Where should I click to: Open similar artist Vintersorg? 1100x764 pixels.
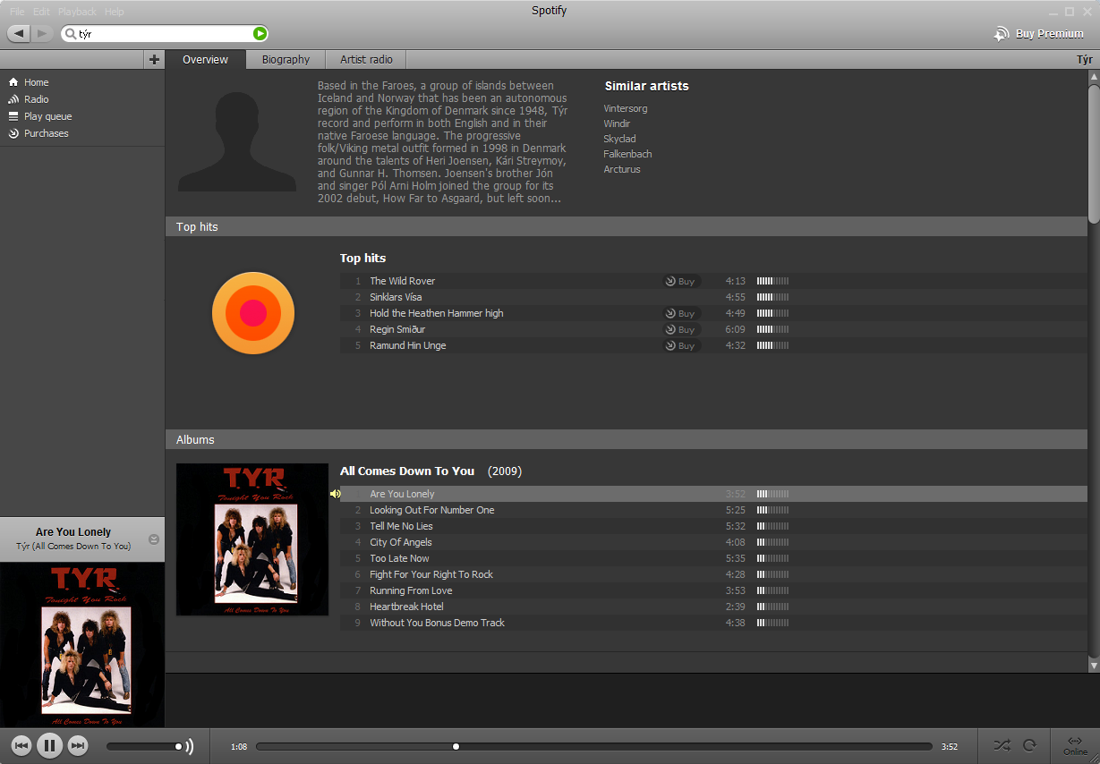(625, 108)
